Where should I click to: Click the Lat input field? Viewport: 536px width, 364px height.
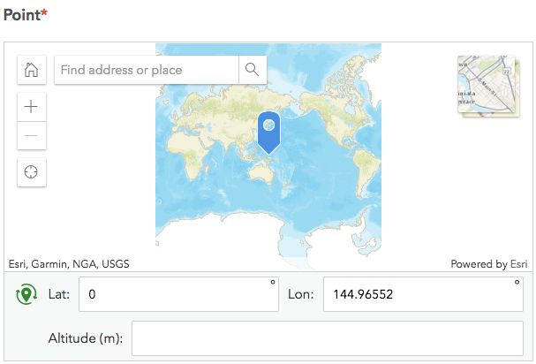click(178, 294)
